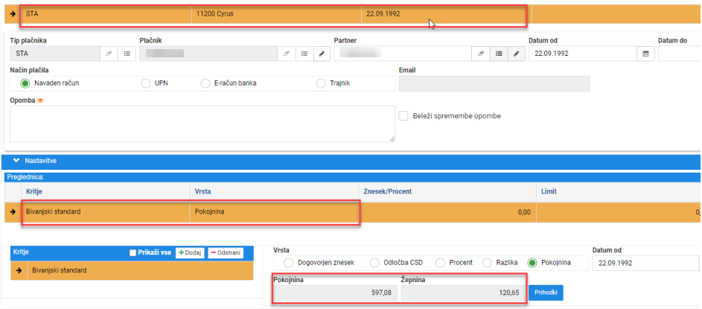This screenshot has height=309, width=702.
Task: Choose Pokojnina as Vrsta
Action: 532,263
